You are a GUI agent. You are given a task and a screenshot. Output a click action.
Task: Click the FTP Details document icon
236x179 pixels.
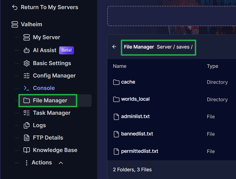(x=27, y=138)
